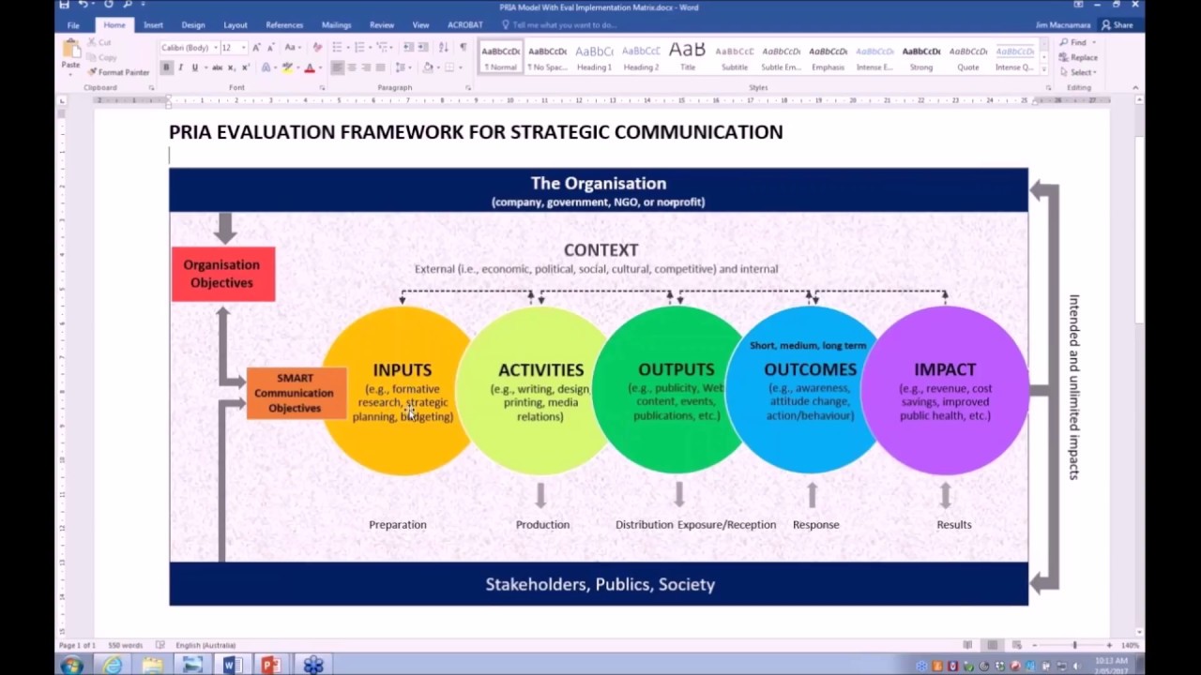The width and height of the screenshot is (1201, 675).
Task: Apply the Heading 1 style
Action: [594, 57]
